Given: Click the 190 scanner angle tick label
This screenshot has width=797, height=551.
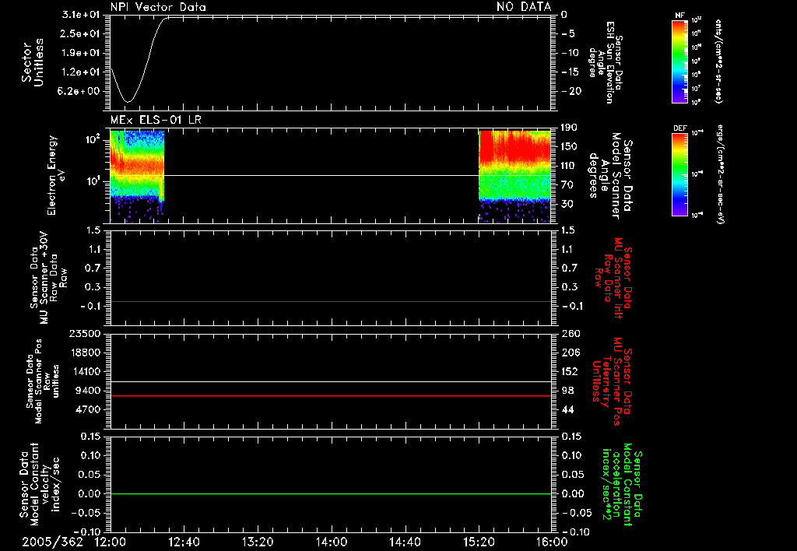Looking at the screenshot, I should pos(569,128).
